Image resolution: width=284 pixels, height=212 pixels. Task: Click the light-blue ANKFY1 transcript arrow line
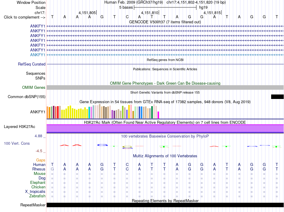pyautogui.click(x=165, y=55)
